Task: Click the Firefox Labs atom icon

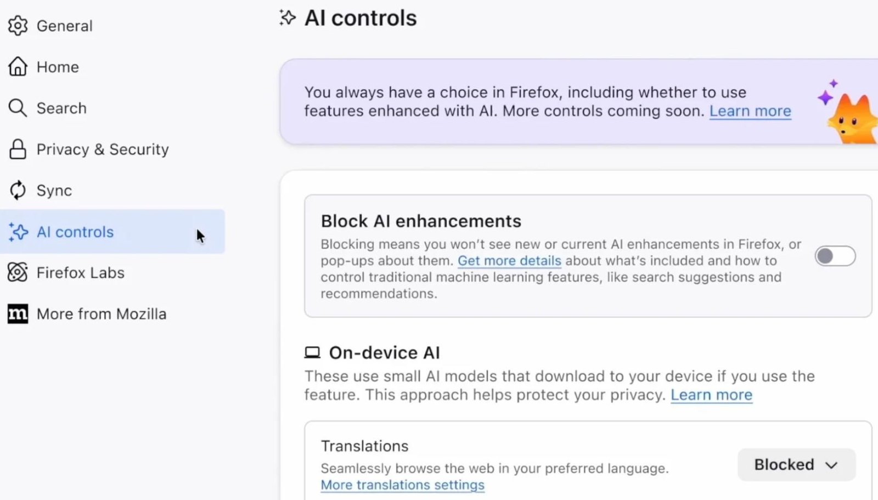Action: pyautogui.click(x=18, y=272)
